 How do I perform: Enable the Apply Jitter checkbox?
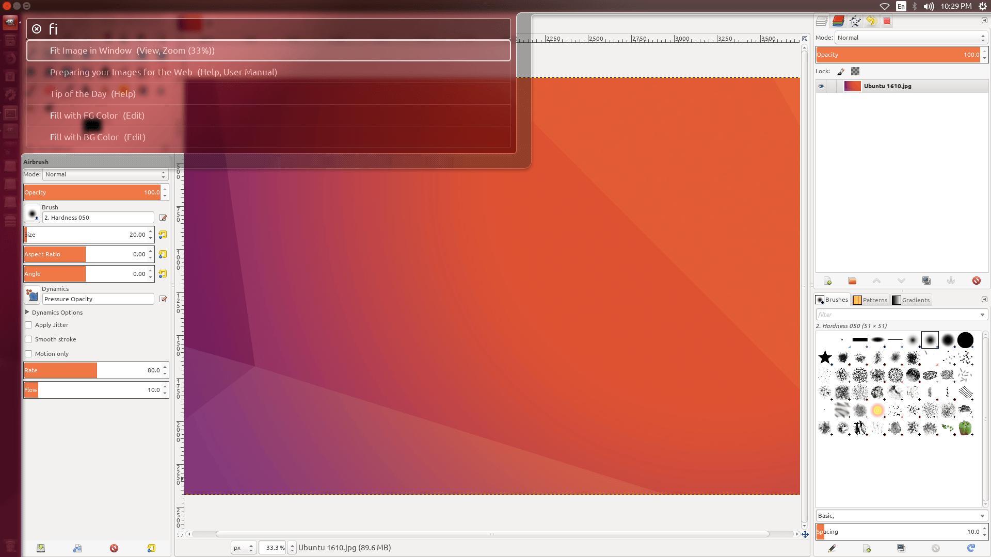tap(28, 325)
